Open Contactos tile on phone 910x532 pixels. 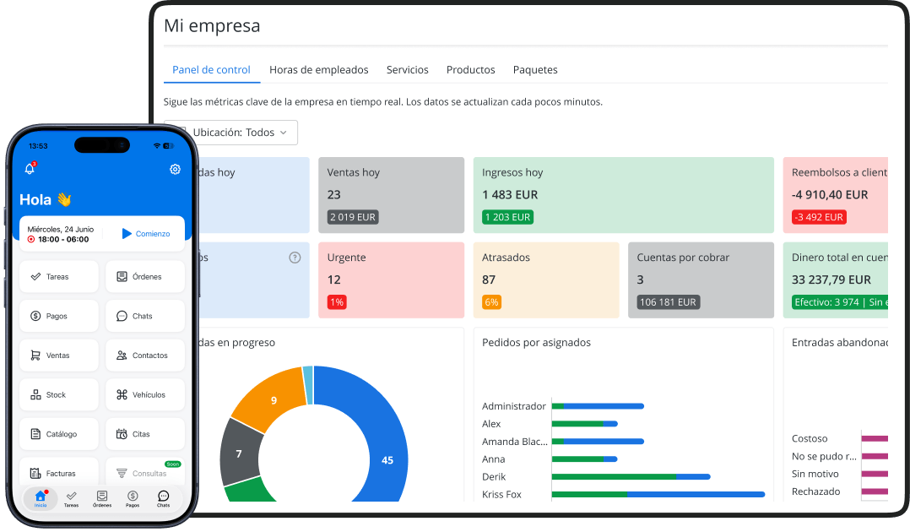tap(145, 356)
